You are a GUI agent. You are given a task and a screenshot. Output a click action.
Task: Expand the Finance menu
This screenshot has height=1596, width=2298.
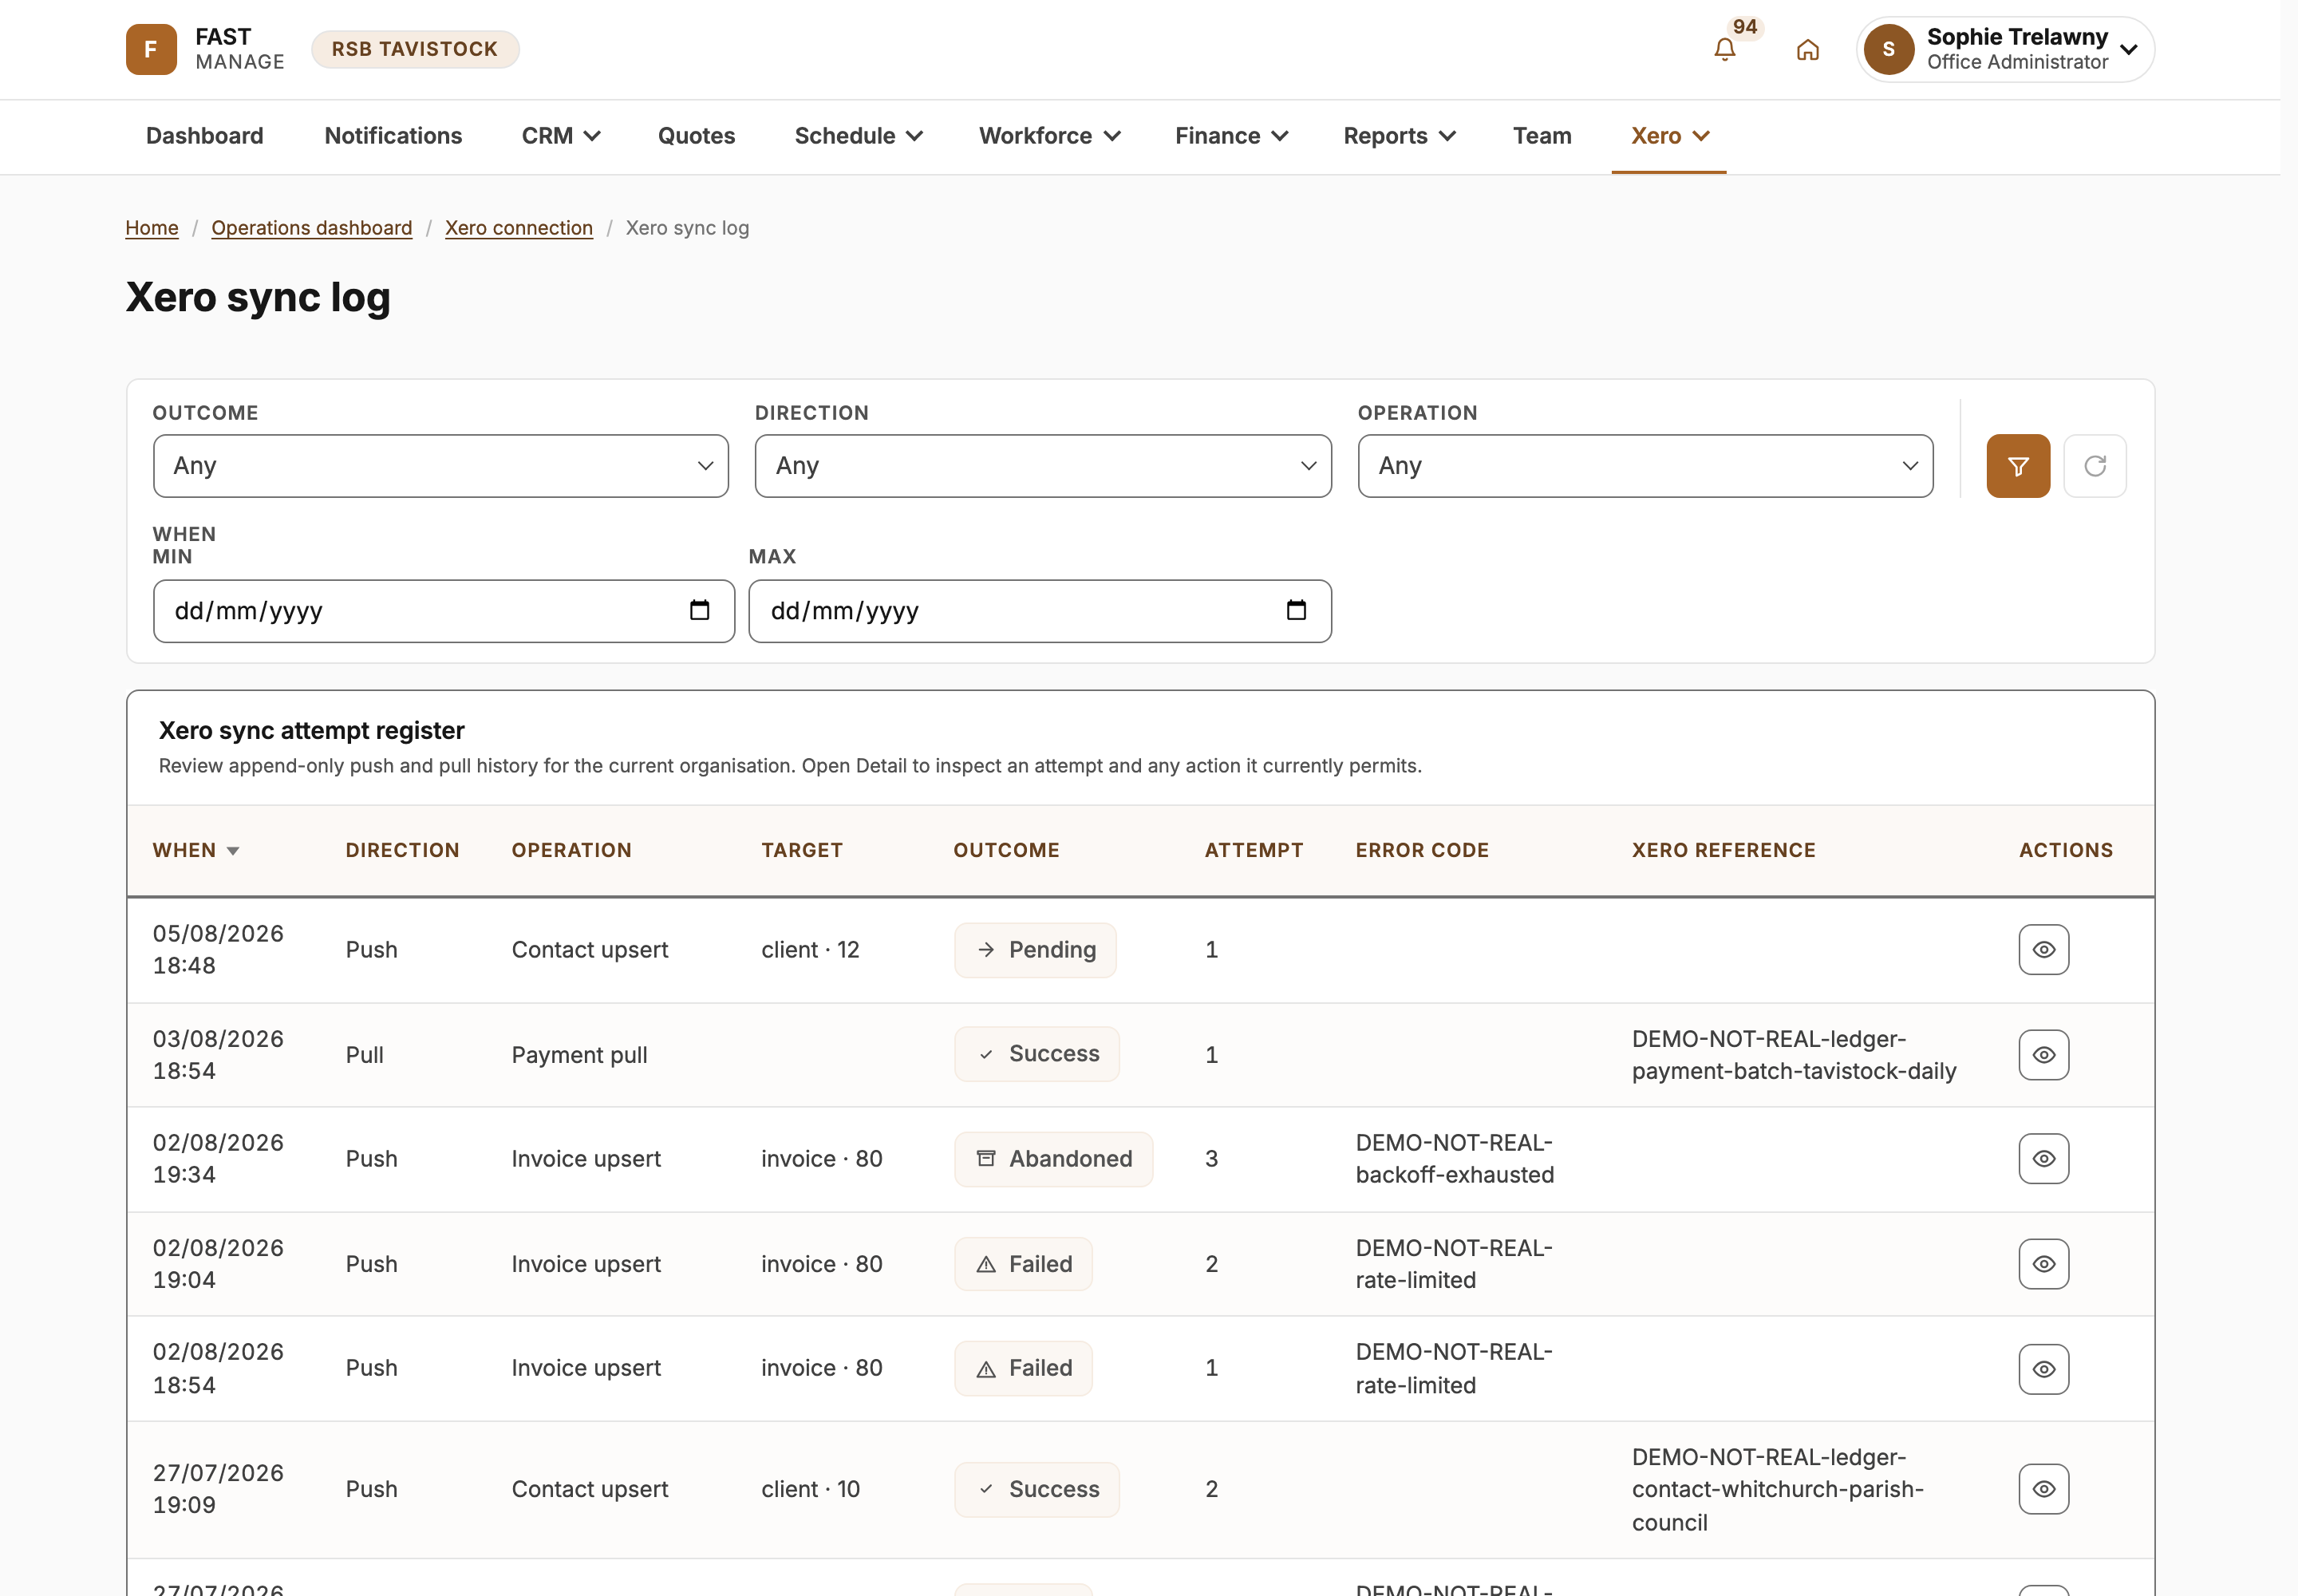1231,136
